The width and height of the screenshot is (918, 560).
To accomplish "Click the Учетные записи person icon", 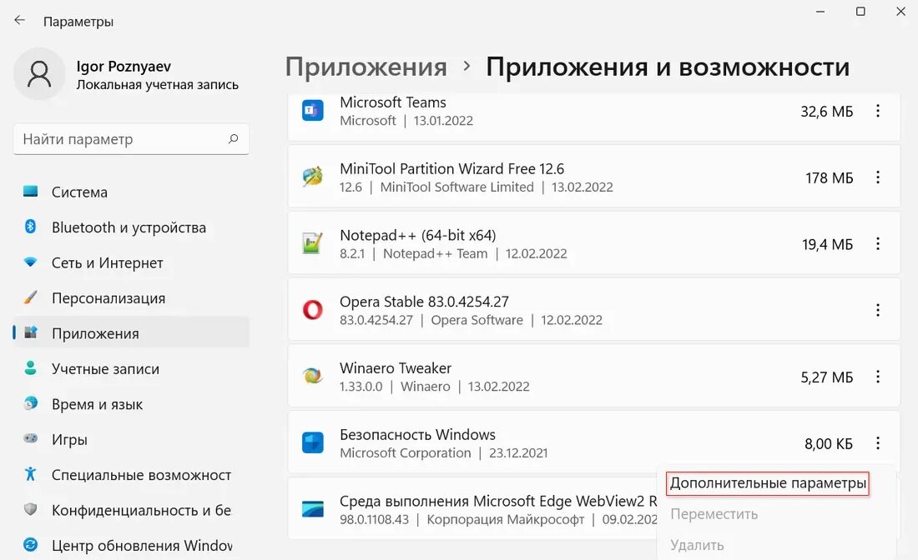I will (x=30, y=367).
